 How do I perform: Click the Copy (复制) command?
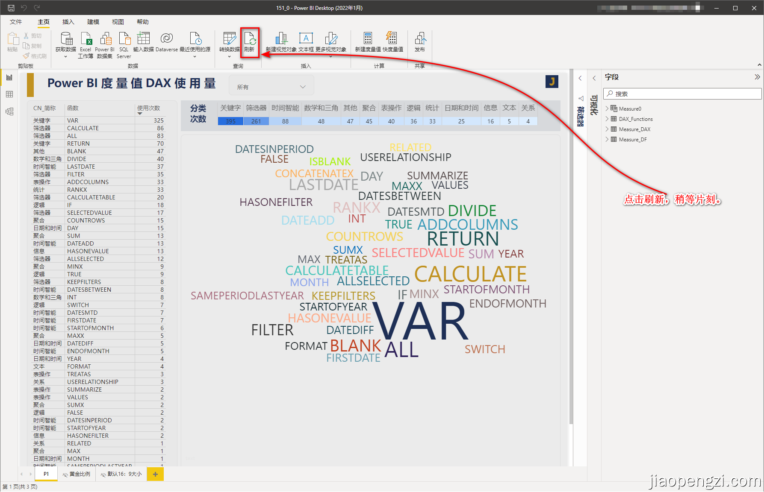33,46
